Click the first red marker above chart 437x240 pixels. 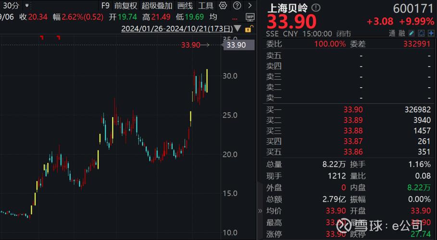(x=42, y=37)
